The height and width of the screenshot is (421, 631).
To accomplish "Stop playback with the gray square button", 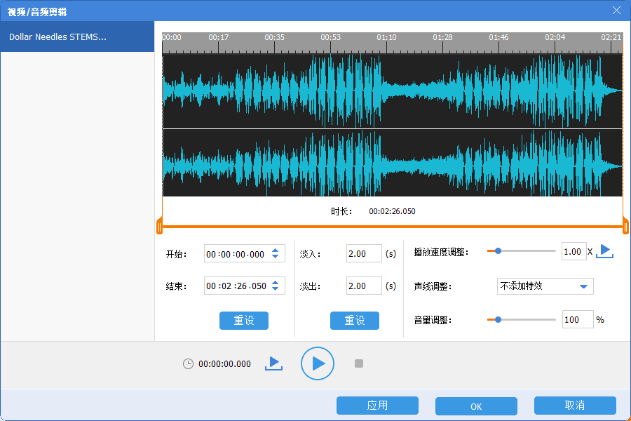I will (x=359, y=363).
